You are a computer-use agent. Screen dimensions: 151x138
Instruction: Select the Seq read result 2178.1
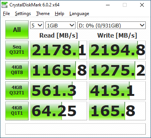pyautogui.click(x=59, y=50)
